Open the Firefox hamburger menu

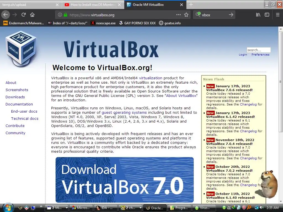(277, 15)
